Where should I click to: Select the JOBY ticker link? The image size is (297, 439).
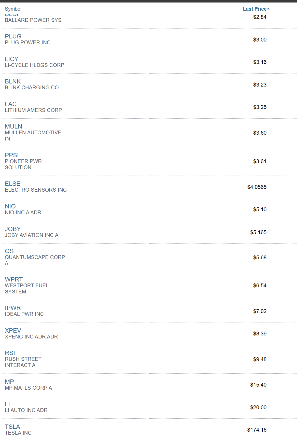pos(13,229)
